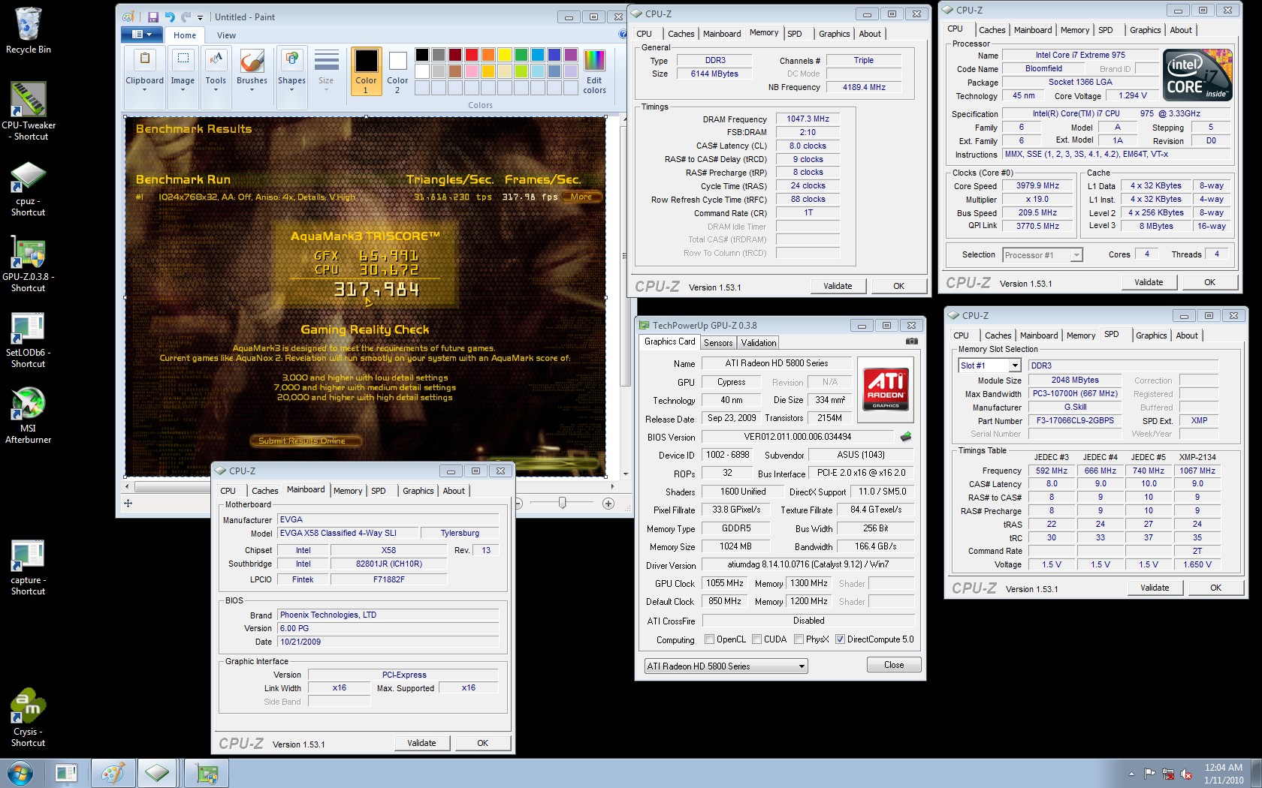Open the Windows Start menu orb

click(x=20, y=773)
